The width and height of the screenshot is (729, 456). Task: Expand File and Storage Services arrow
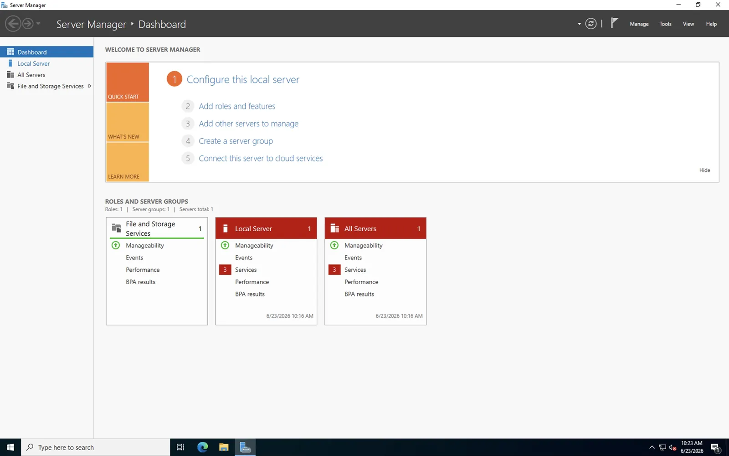[x=90, y=86]
